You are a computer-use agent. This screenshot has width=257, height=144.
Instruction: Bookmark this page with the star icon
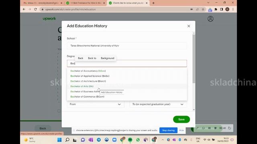(203, 9)
